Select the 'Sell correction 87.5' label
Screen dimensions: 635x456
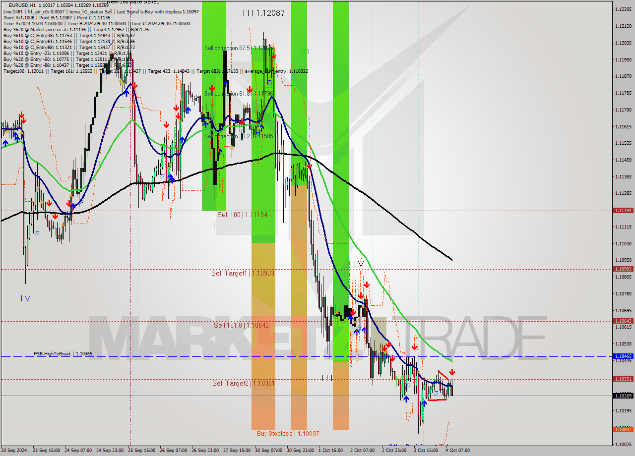[x=239, y=48]
